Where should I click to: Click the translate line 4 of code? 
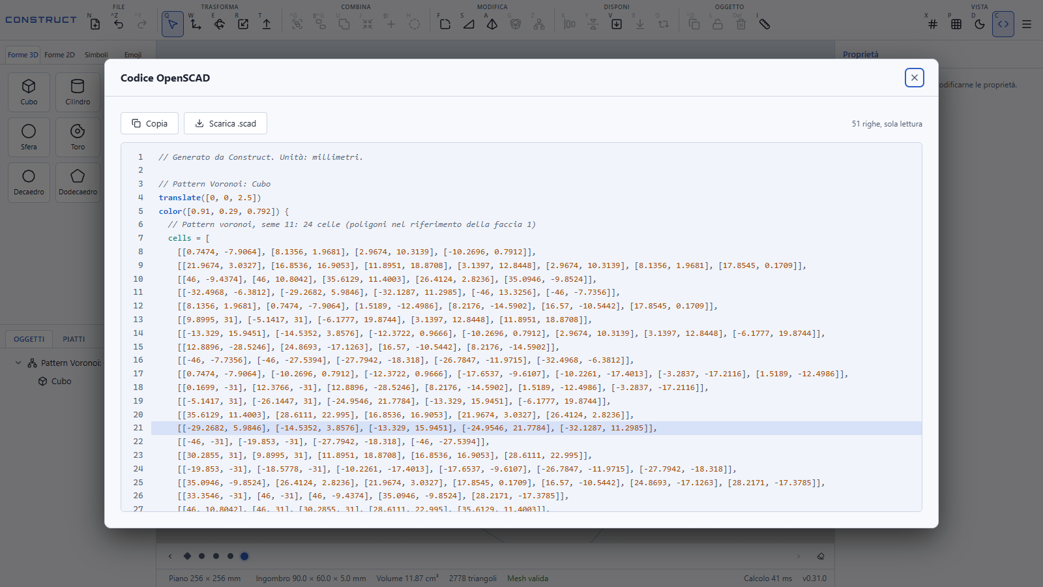(210, 198)
